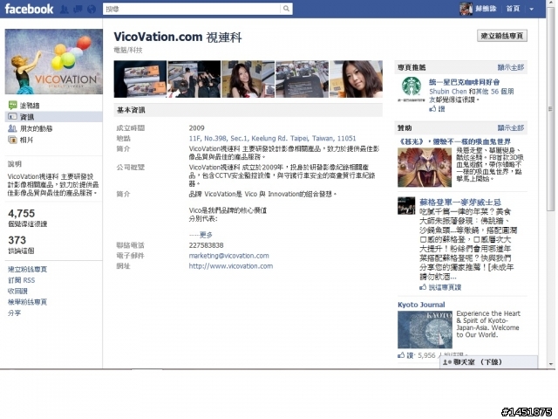The image size is (558, 419).
Task: Show all sponsored ads 顯示全部
Action: pos(511,128)
